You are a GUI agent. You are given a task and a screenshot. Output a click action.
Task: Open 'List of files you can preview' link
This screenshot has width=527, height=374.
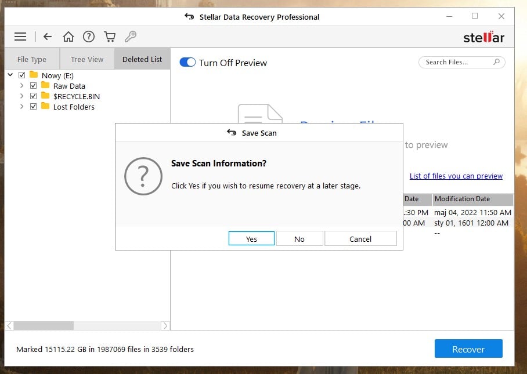[456, 176]
